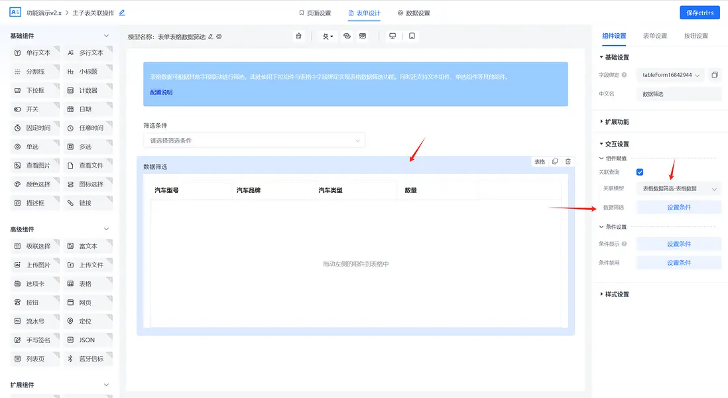Open the 关联模型 dropdown
The width and height of the screenshot is (728, 398).
678,188
